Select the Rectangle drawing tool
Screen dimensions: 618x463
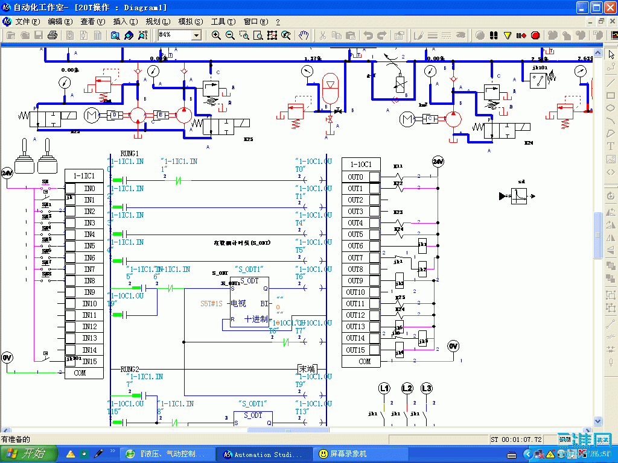click(611, 95)
